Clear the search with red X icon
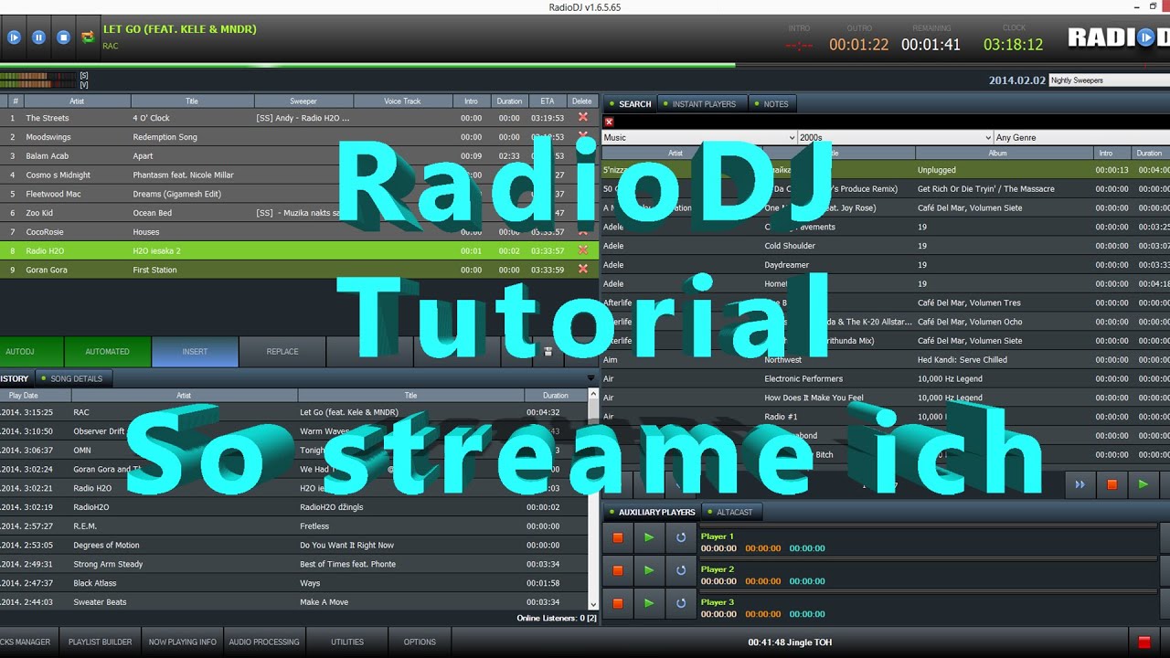This screenshot has width=1170, height=658. (609, 122)
